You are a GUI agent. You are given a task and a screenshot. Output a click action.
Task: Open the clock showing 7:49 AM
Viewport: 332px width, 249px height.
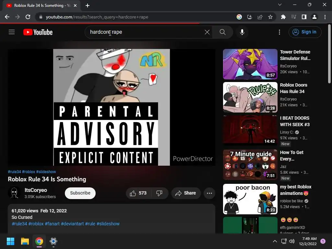pos(308,241)
